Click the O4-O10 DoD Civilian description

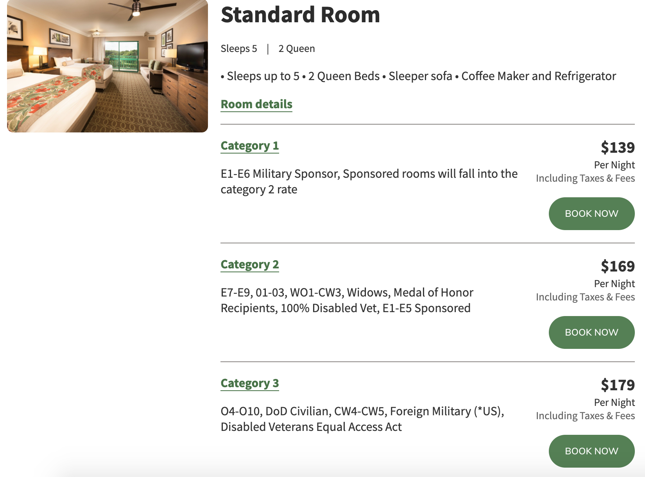point(362,419)
